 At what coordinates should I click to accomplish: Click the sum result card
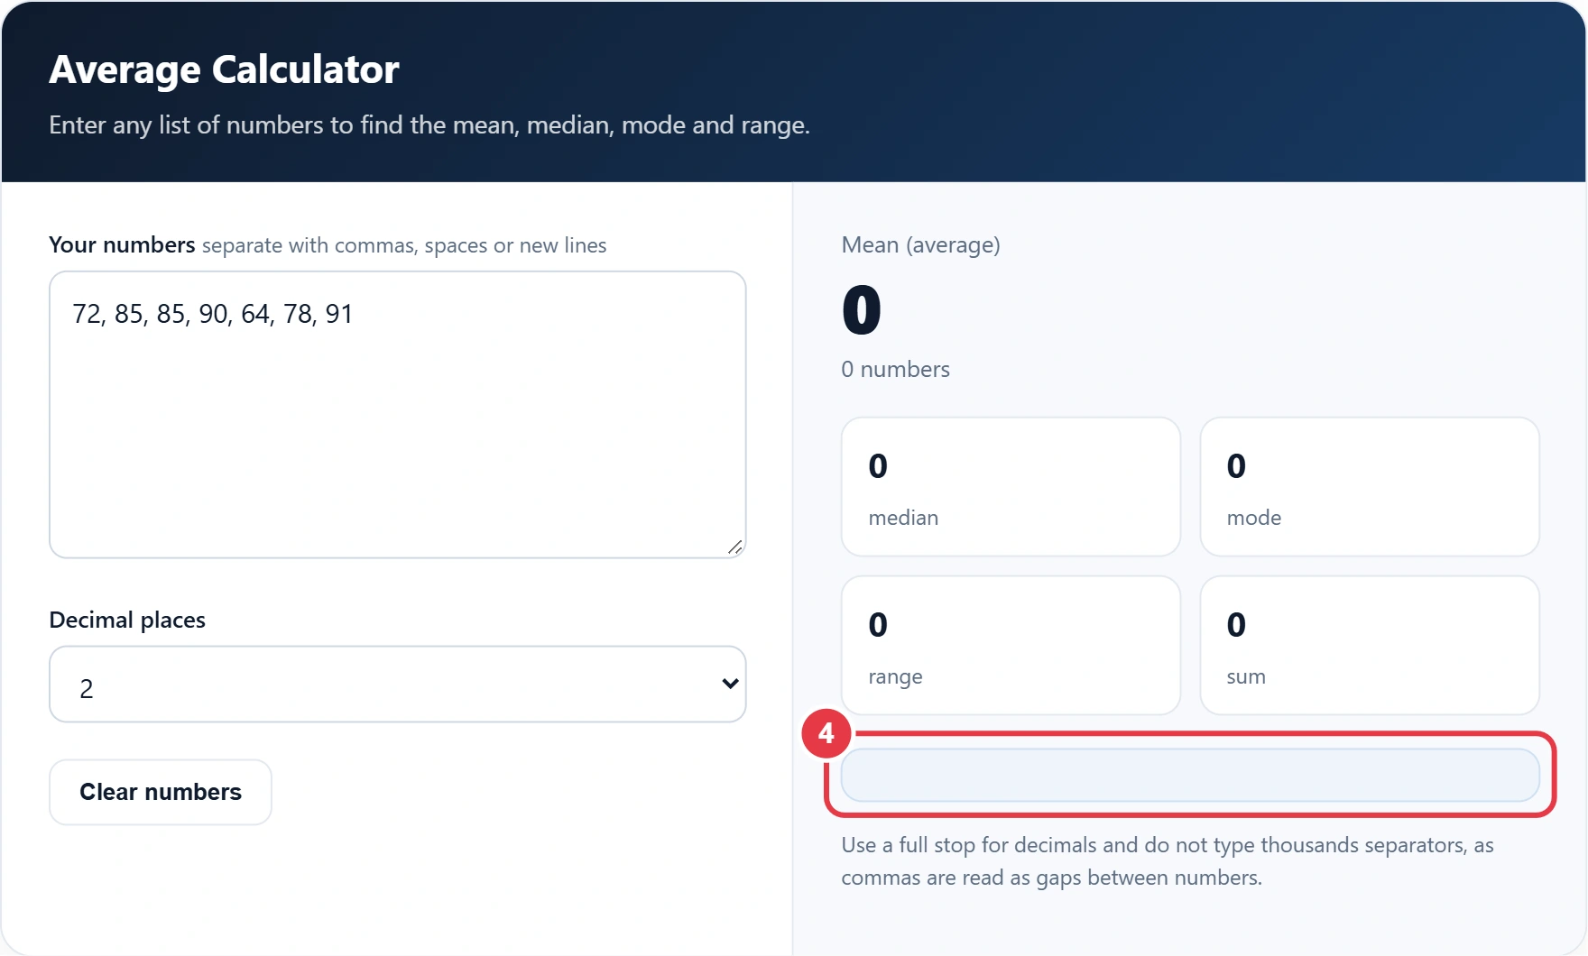(x=1370, y=646)
